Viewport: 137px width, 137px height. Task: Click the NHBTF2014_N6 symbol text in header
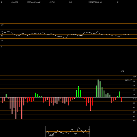(x=95, y=2)
